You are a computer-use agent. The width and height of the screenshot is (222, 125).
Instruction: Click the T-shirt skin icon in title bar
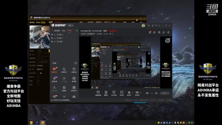coord(156,26)
